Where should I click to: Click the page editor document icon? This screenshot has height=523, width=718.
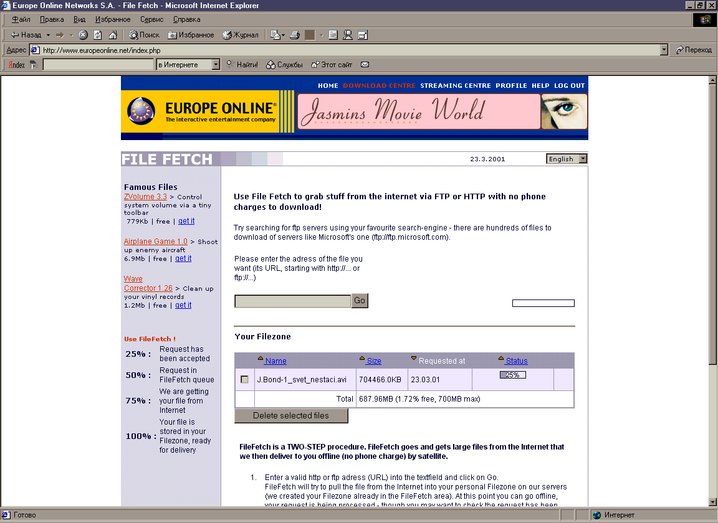click(x=333, y=35)
